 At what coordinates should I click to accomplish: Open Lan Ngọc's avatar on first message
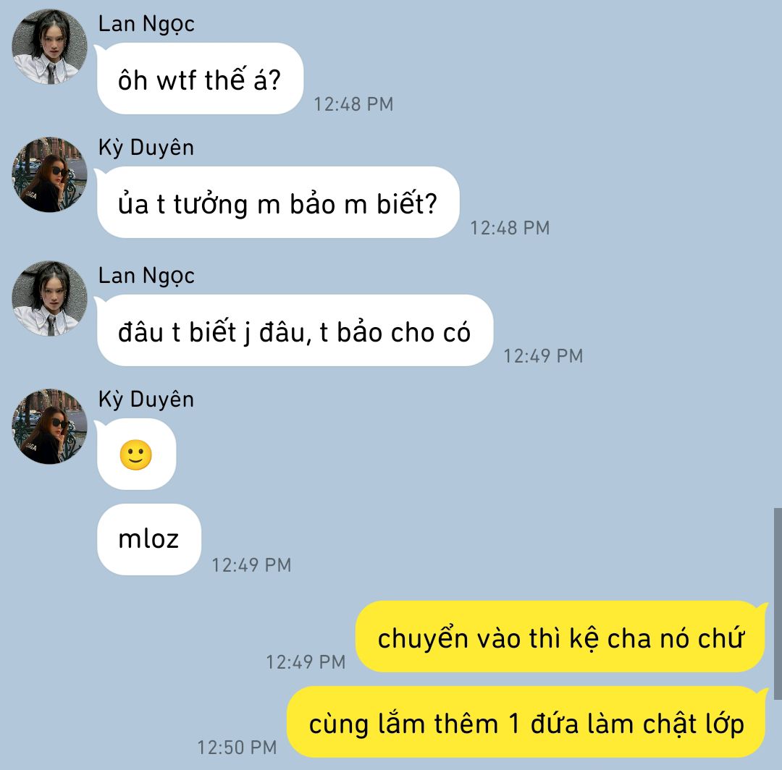coord(49,47)
